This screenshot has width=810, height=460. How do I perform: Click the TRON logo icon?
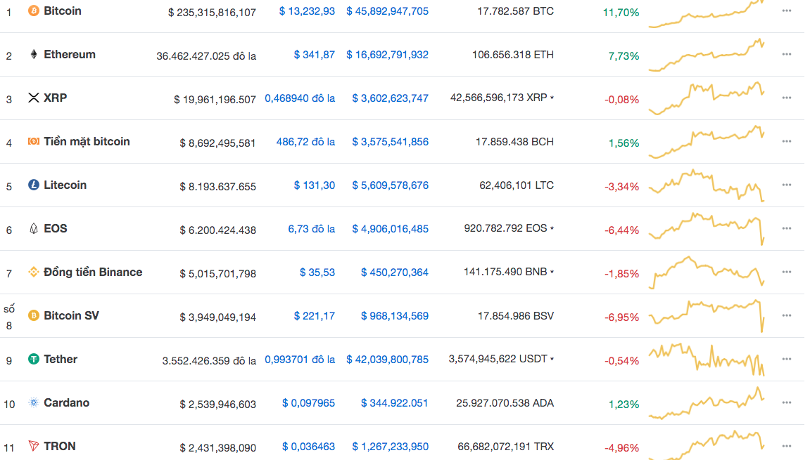coord(34,446)
